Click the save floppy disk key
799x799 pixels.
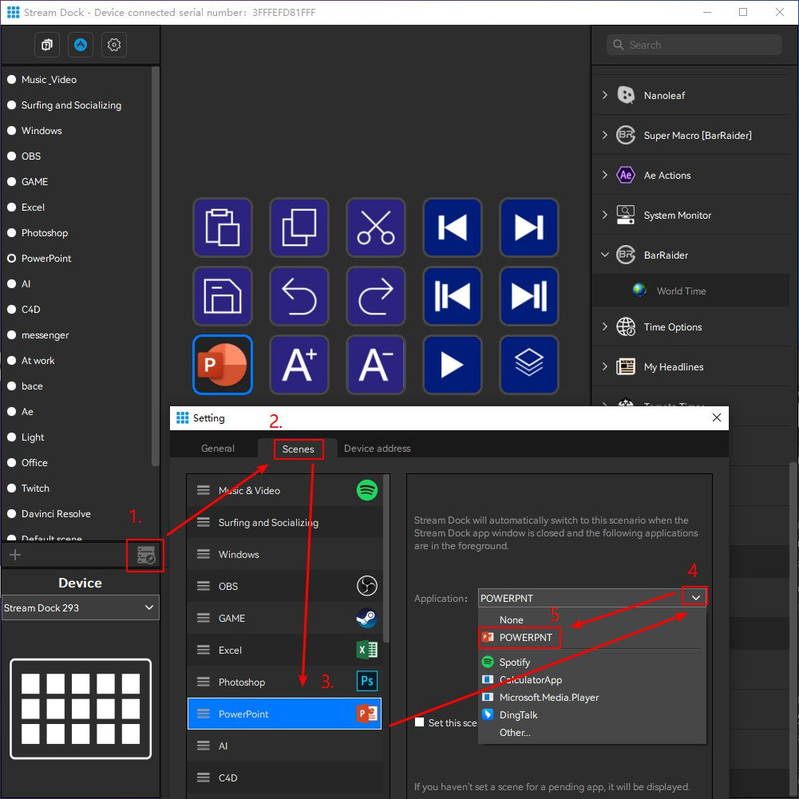[223, 296]
